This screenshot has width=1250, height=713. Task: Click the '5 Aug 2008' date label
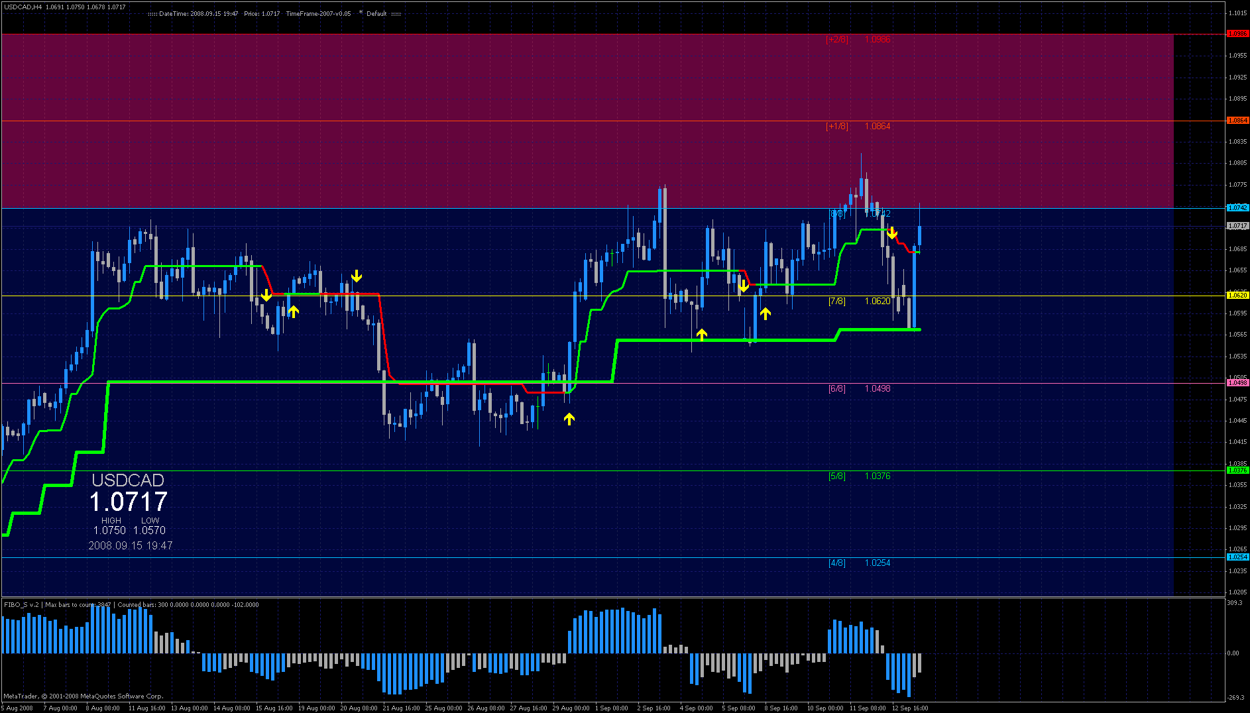coord(17,708)
